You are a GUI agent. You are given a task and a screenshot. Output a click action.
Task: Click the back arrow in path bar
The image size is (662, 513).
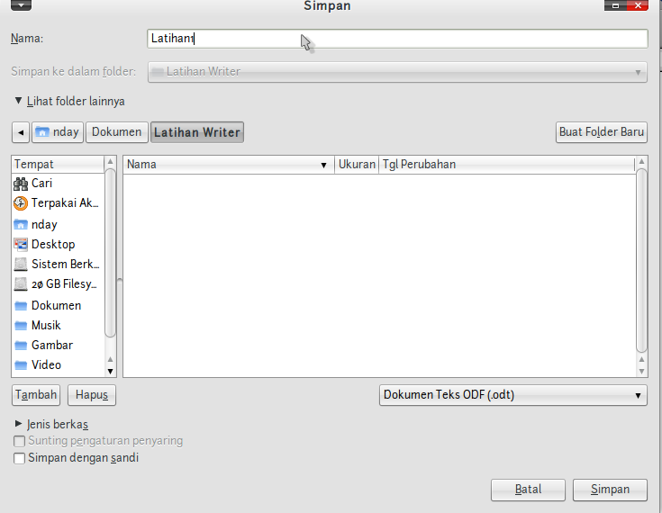tap(21, 132)
